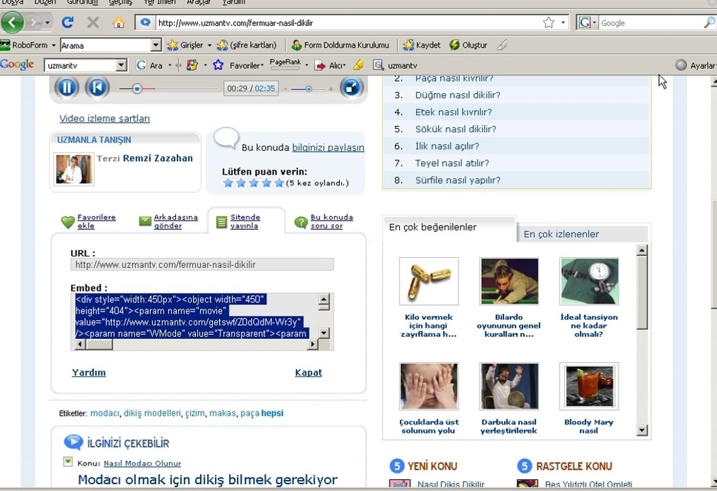Click the bilginizi paylaşın link
This screenshot has width=717, height=491.
(x=328, y=147)
